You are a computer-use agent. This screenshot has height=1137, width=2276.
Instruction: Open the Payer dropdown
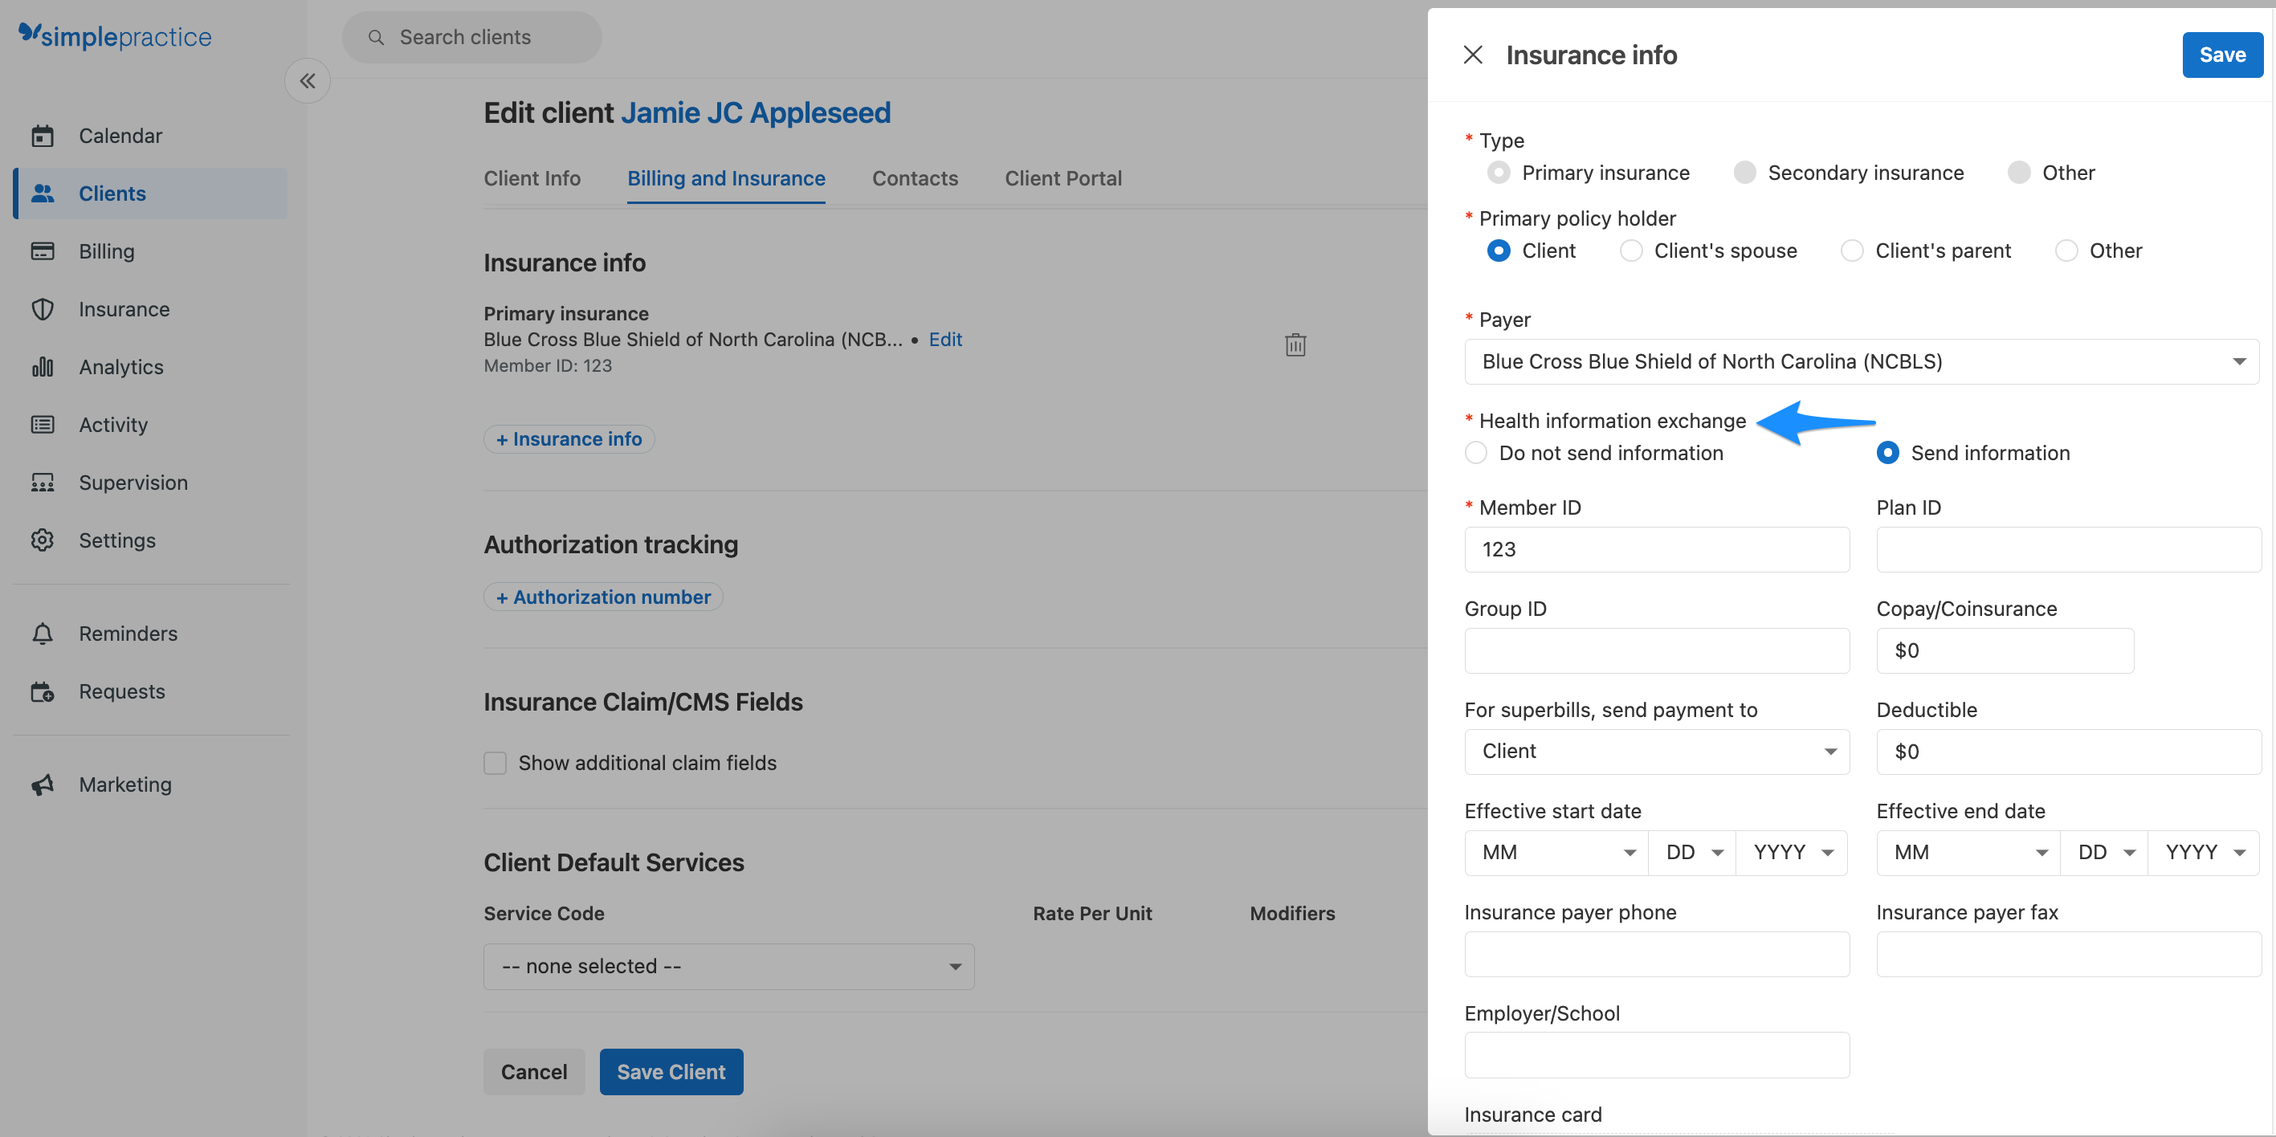(1862, 361)
